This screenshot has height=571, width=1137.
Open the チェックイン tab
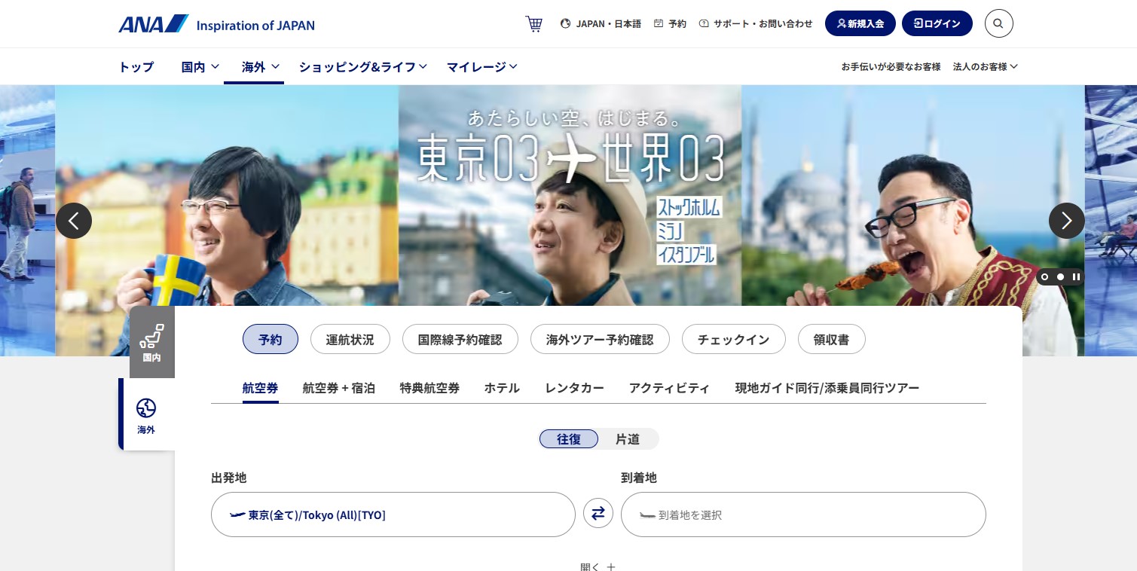pos(733,339)
